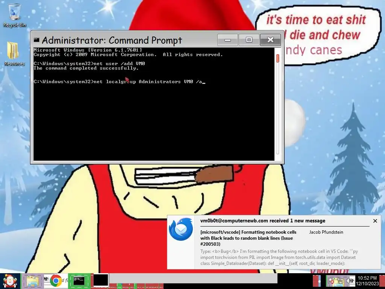385x289 pixels.
Task: Click sender name Jacob Pfundstein
Action: (x=326, y=232)
